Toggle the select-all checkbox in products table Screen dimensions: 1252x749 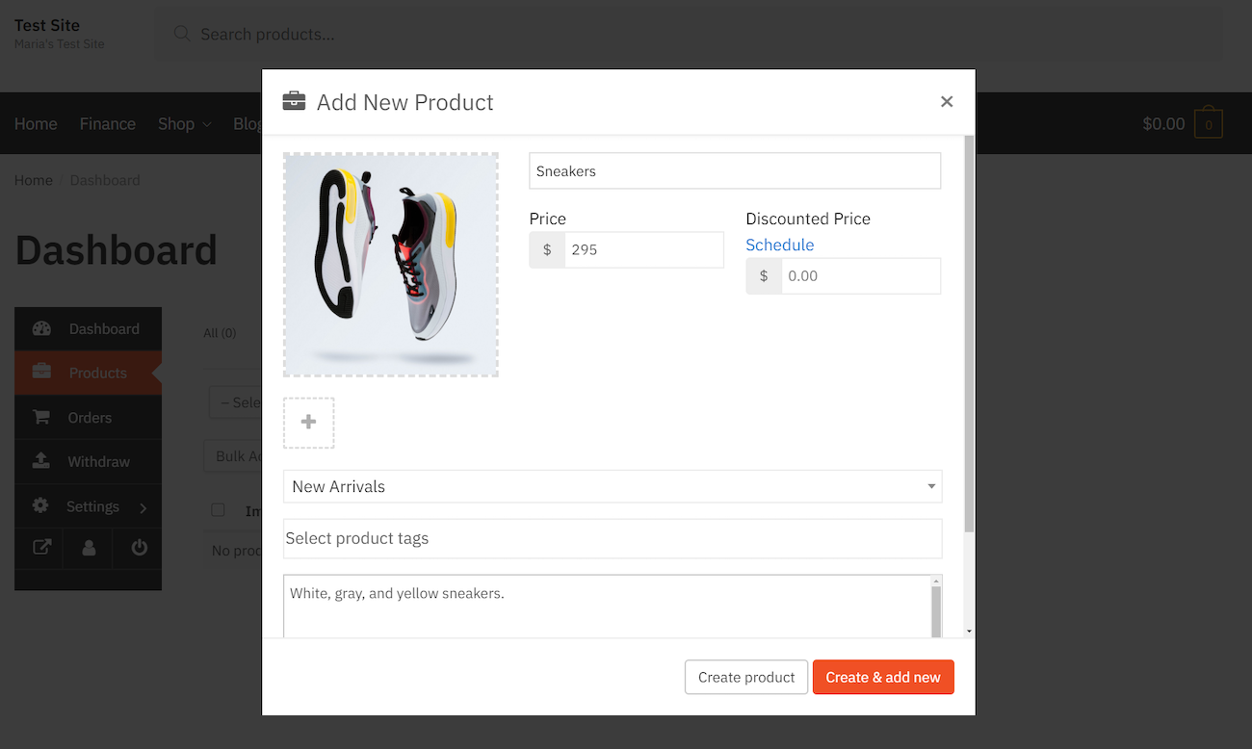click(218, 510)
